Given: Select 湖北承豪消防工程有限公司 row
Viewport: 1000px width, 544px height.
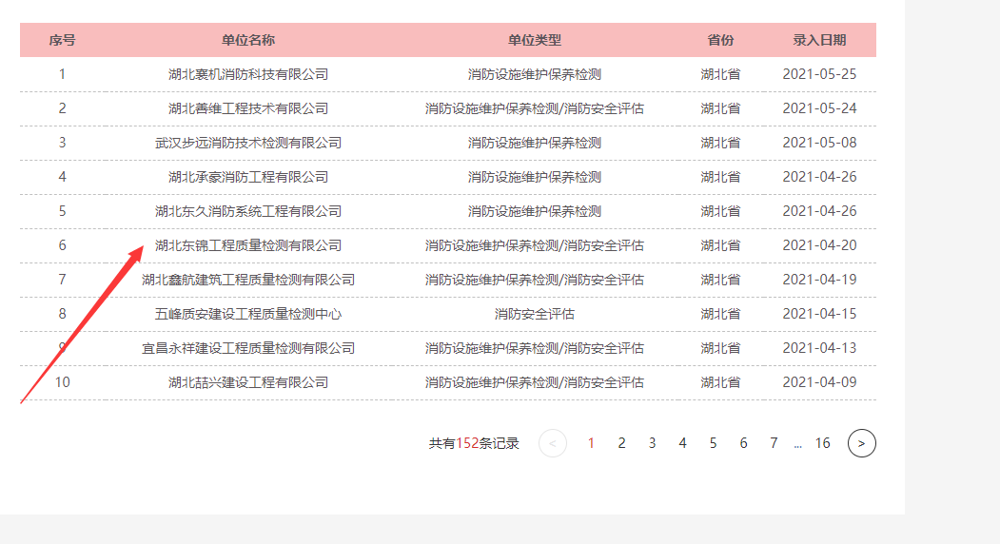Looking at the screenshot, I should tap(248, 177).
